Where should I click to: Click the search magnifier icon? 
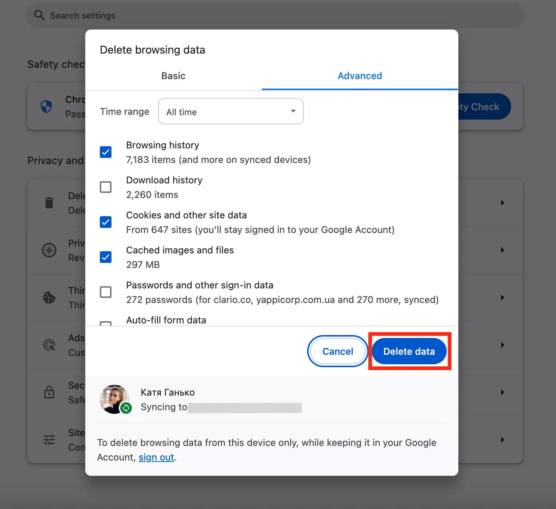[x=39, y=15]
